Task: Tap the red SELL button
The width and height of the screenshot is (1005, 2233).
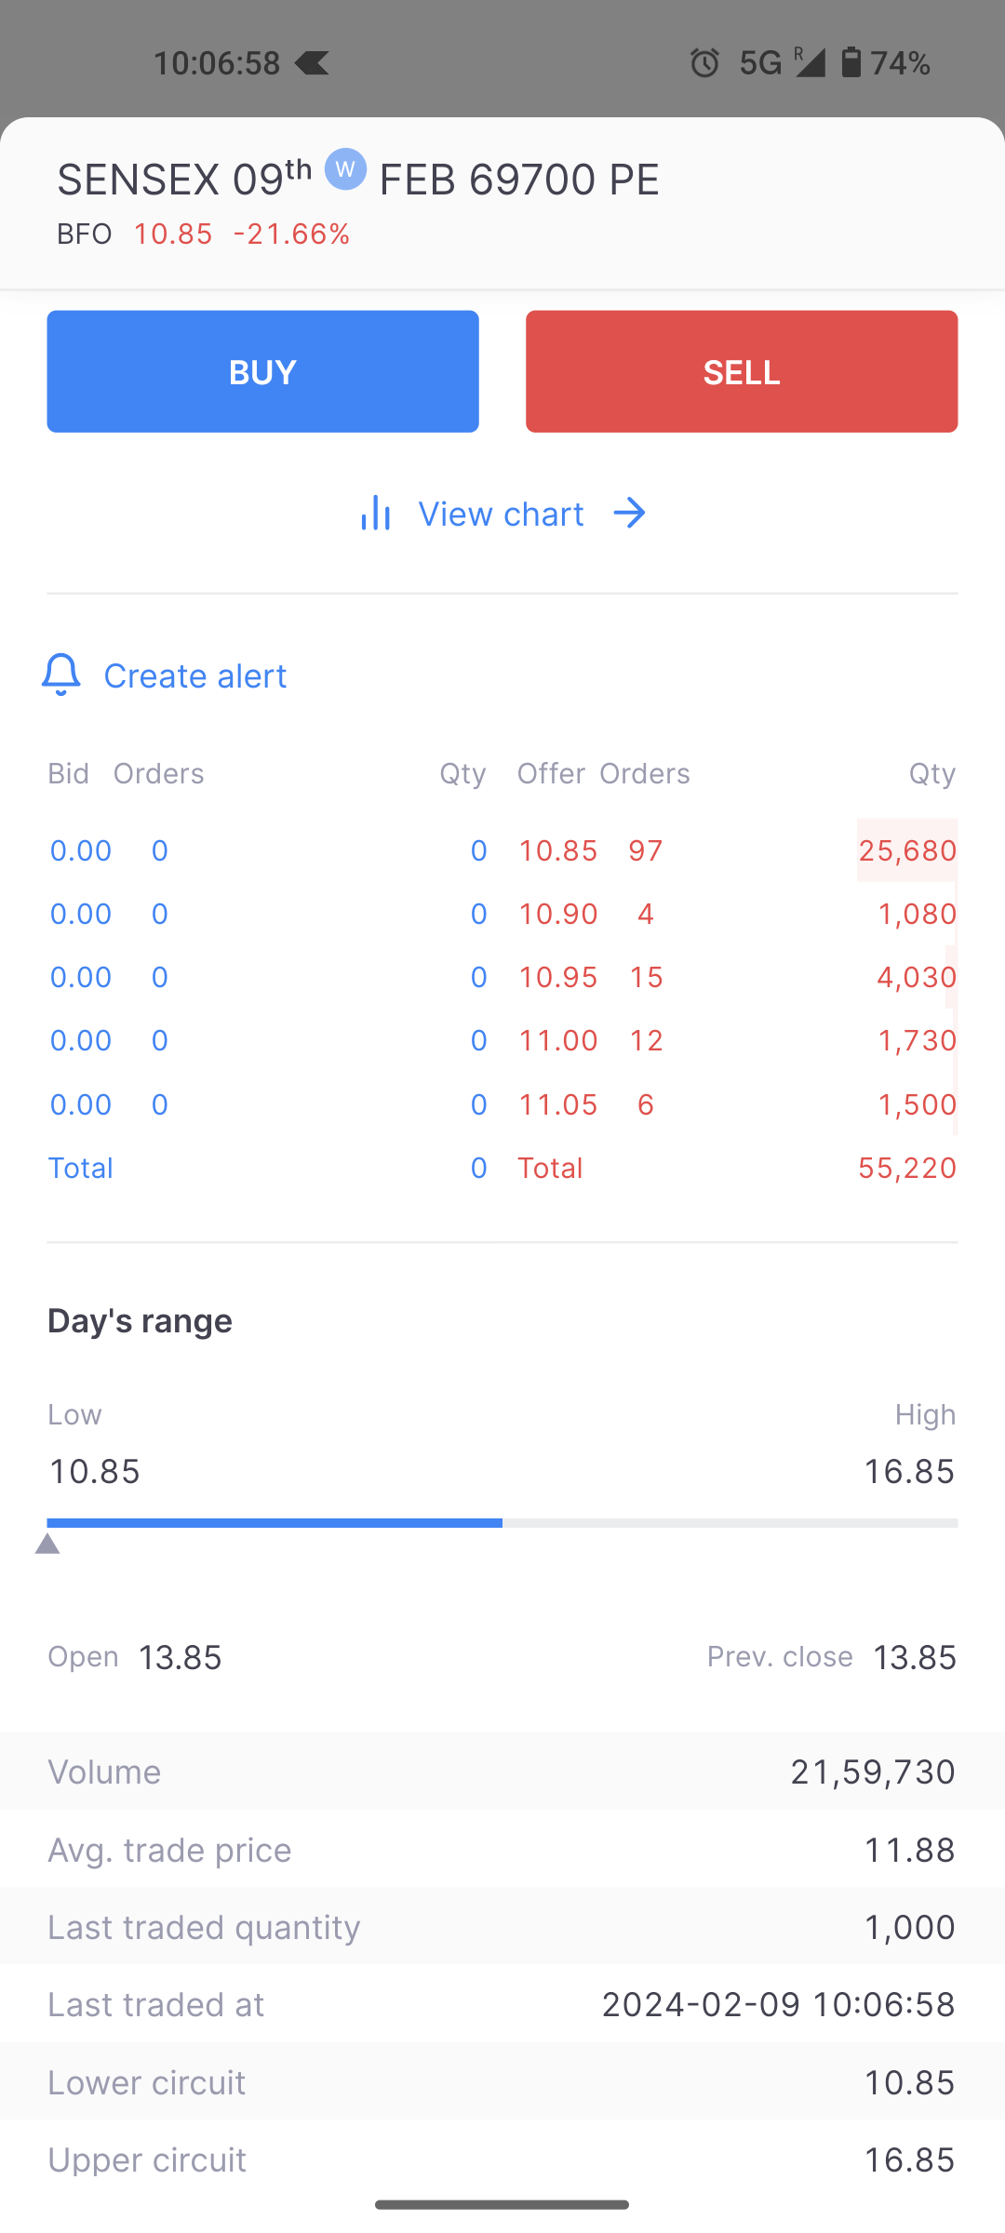Action: coord(742,371)
